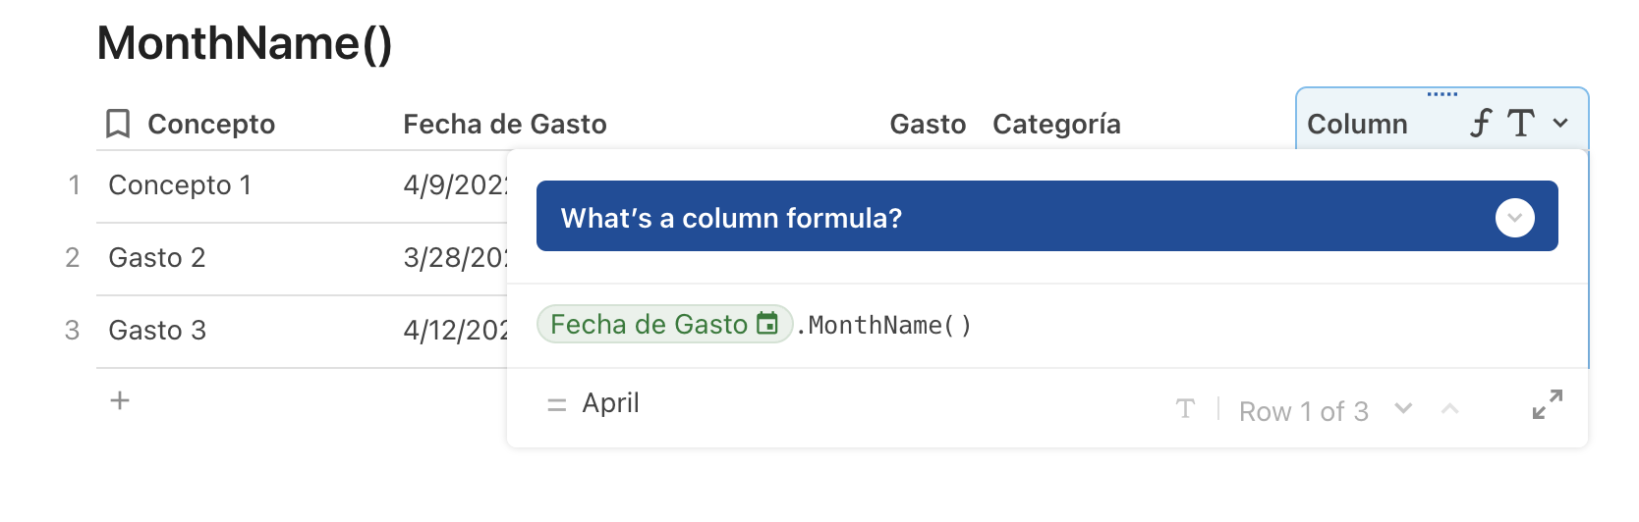Click the bookmark icon beside Concepto
Image resolution: width=1639 pixels, height=522 pixels.
(118, 125)
